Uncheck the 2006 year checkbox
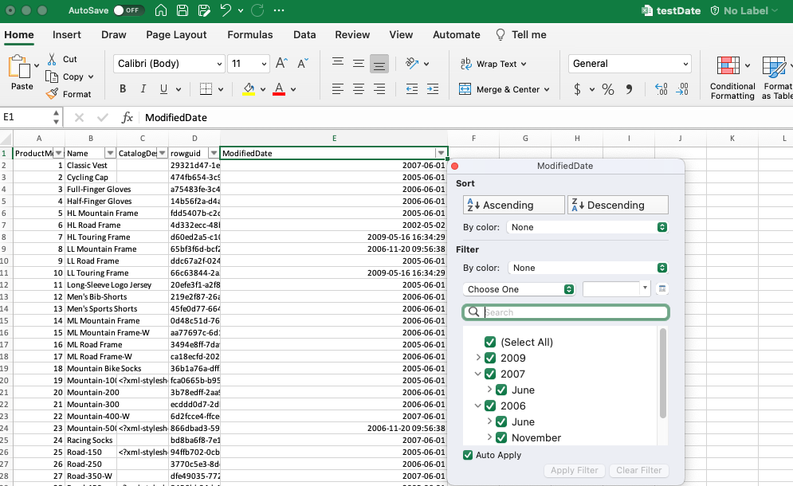The image size is (793, 486). (489, 406)
